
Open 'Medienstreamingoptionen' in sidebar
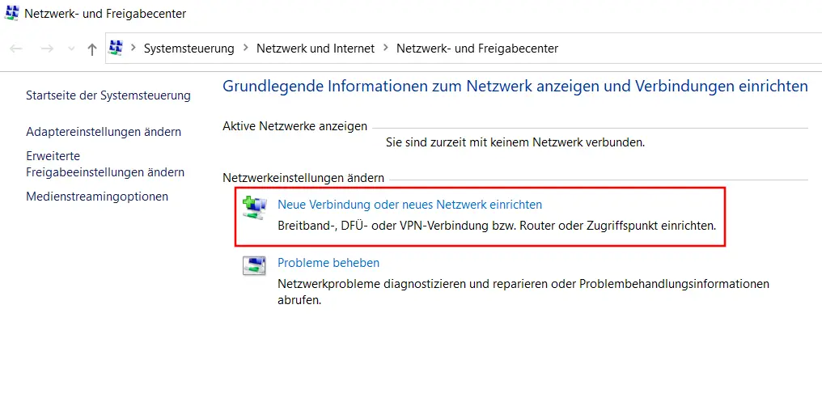click(97, 197)
